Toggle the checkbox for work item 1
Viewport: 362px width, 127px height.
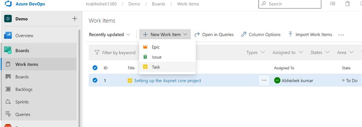95,80
